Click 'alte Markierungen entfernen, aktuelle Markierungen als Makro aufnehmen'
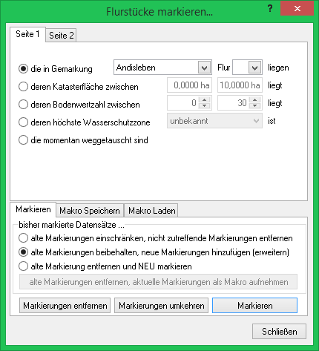Screen dimensions: 319x351 pyautogui.click(x=158, y=282)
